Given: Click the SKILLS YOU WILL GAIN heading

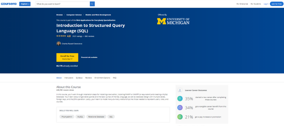Looking at the screenshot, I should (x=69, y=111).
